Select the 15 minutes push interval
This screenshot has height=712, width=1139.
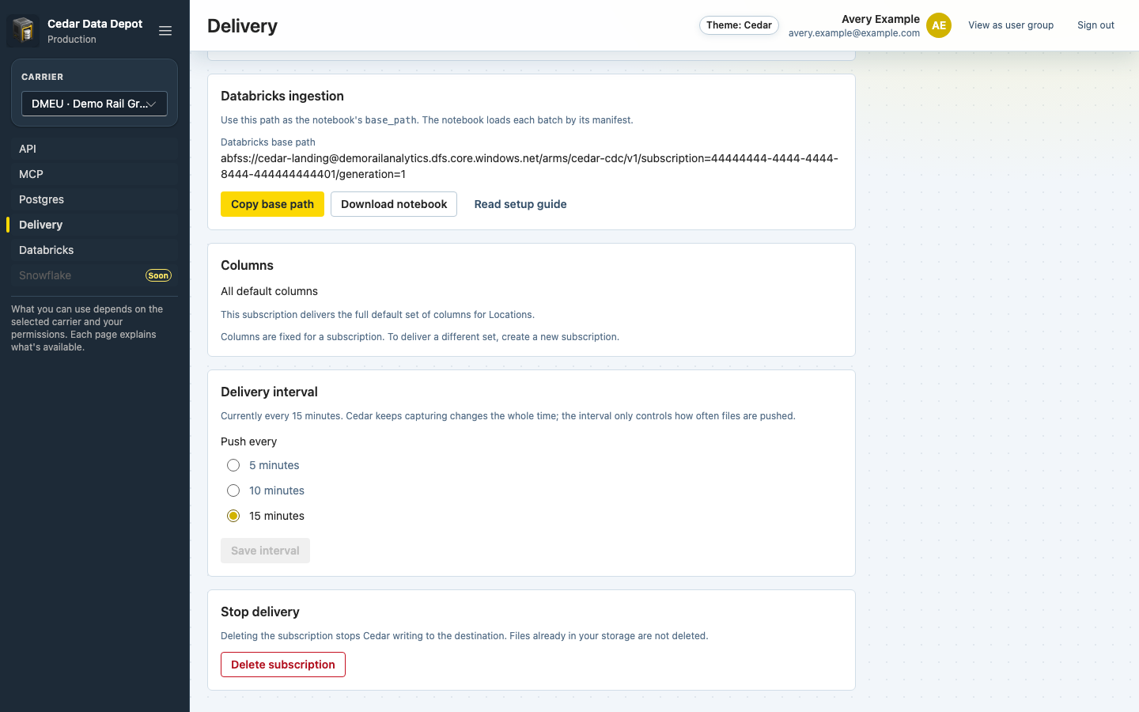pos(233,516)
